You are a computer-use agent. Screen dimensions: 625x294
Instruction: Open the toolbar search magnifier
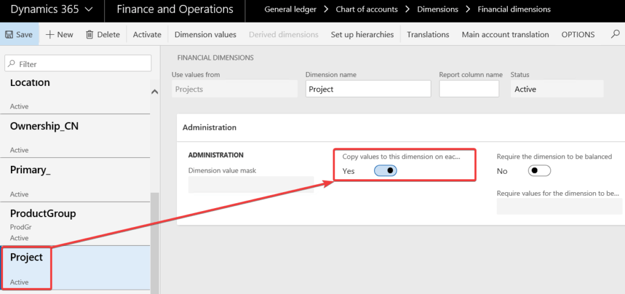[615, 34]
